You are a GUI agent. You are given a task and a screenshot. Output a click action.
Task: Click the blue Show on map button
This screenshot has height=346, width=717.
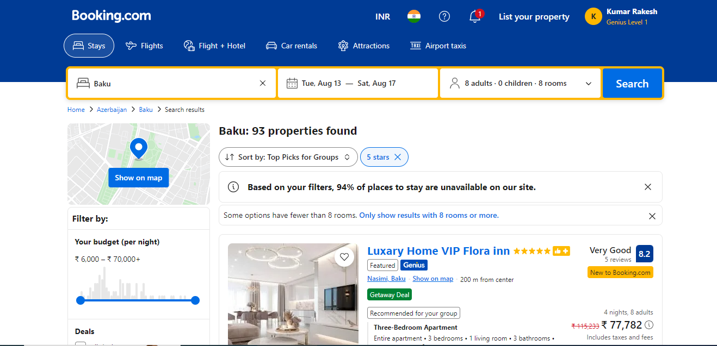coord(139,178)
